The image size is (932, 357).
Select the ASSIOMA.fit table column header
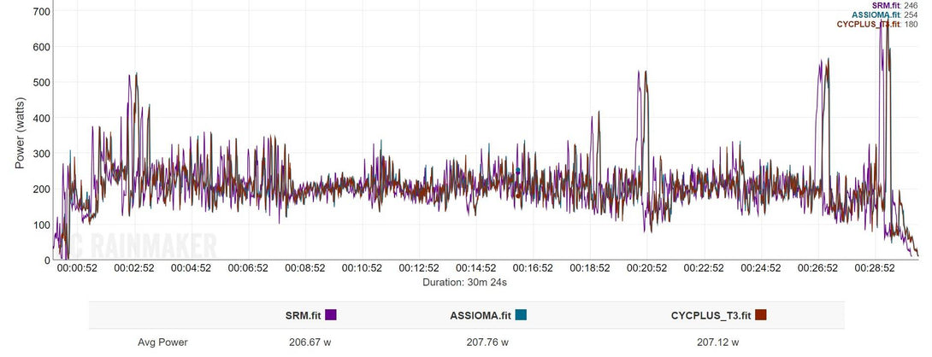[x=481, y=315]
